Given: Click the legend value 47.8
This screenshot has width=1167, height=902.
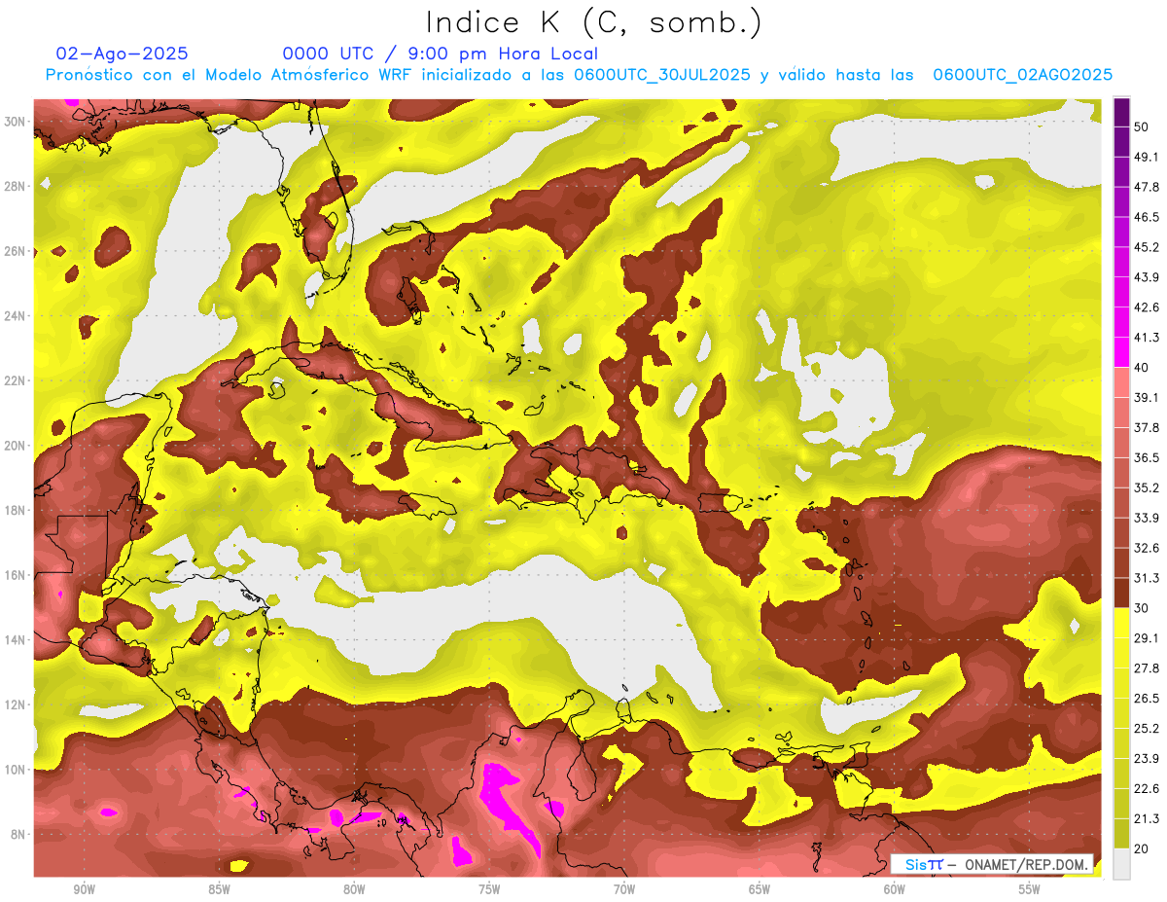Looking at the screenshot, I should point(1147,187).
